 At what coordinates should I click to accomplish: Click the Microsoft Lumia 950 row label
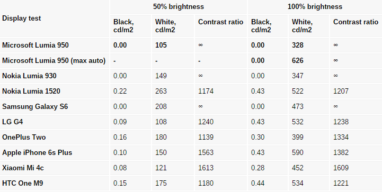pos(35,45)
